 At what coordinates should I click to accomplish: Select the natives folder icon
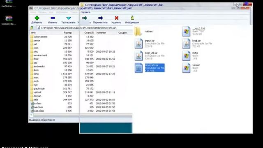138,31
